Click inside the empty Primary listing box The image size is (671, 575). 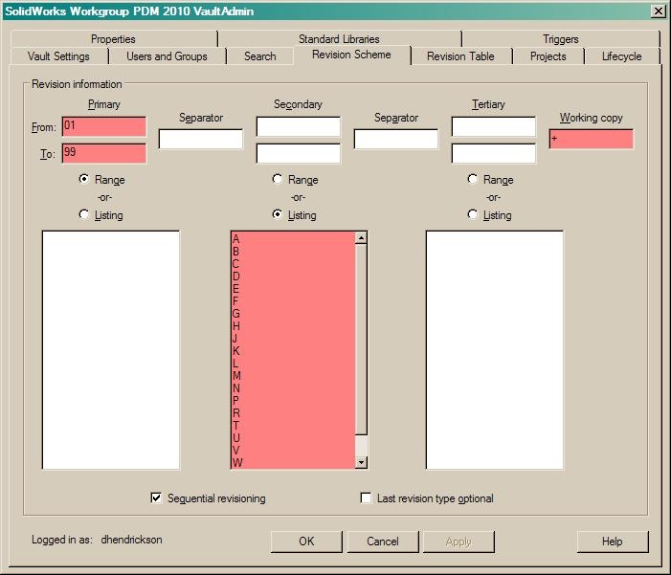click(x=111, y=350)
